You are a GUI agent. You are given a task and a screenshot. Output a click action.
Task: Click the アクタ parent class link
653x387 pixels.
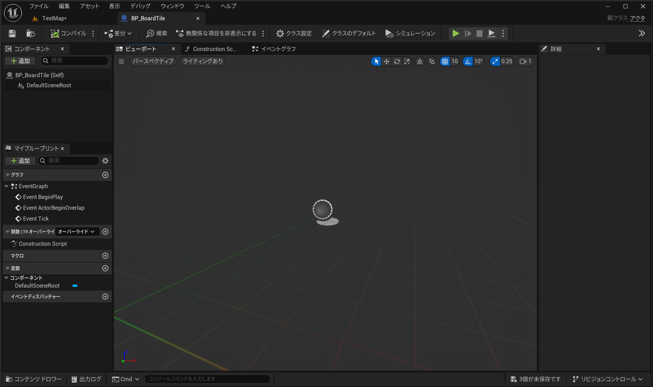[638, 18]
